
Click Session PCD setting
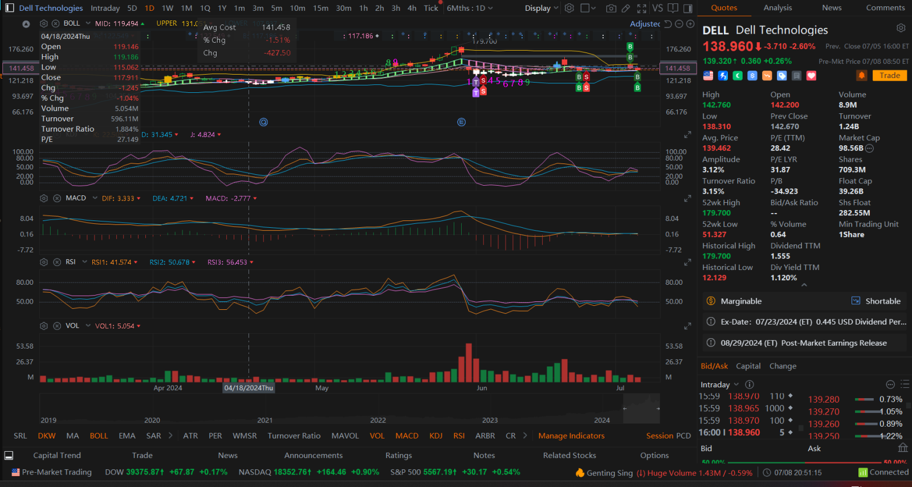coord(668,436)
